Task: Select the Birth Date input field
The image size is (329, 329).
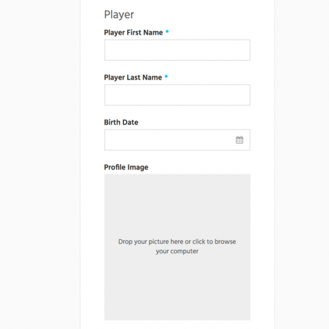Action: [177, 140]
